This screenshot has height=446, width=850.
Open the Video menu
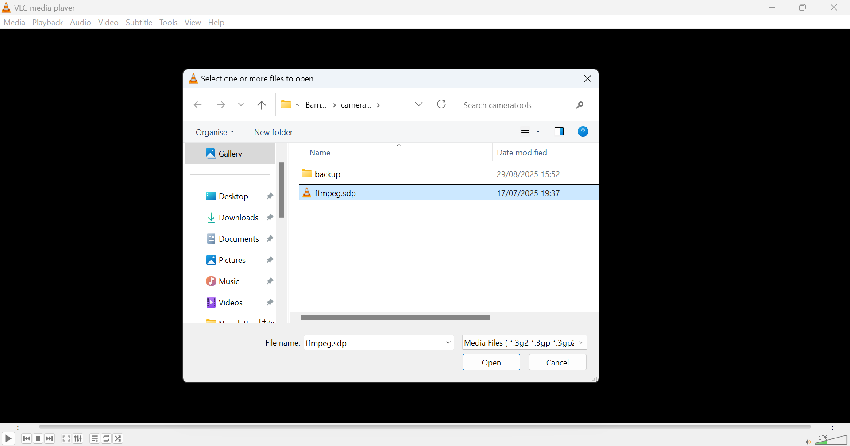tap(108, 22)
